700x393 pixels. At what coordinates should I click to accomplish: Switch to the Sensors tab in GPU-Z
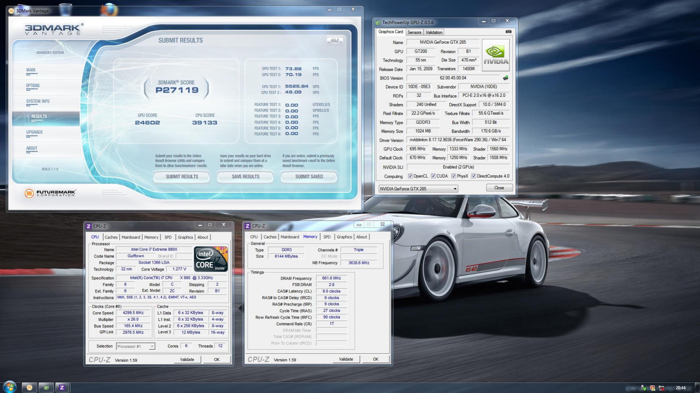point(414,32)
